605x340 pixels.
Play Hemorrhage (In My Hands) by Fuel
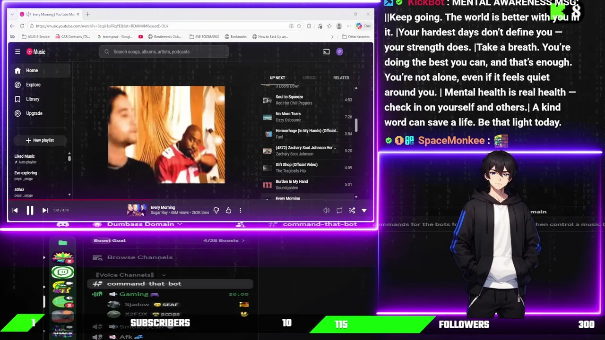click(x=307, y=134)
